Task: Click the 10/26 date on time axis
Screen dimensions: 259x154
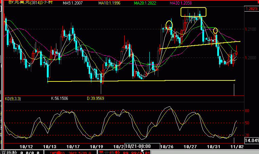Action: pos(167,147)
